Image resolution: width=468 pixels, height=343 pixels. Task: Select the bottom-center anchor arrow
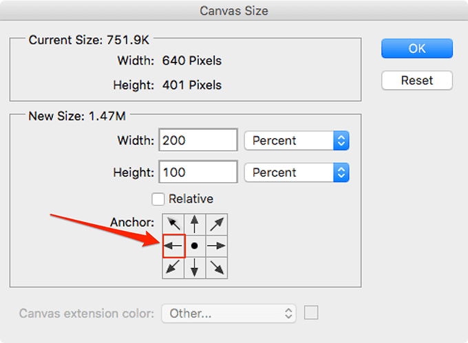(x=195, y=267)
